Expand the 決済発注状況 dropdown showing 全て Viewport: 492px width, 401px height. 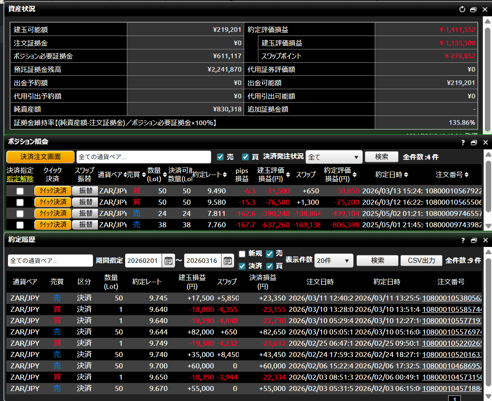click(334, 157)
